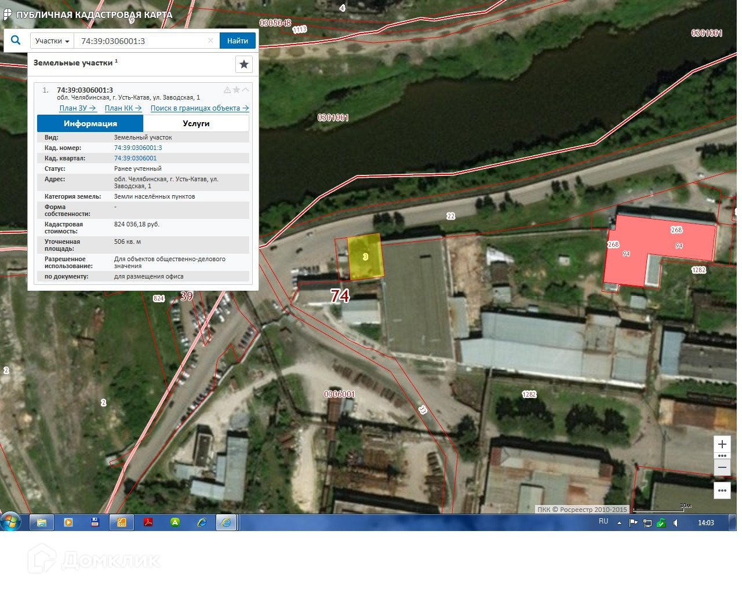Clear the search field with the X
The image size is (742, 593).
point(210,41)
